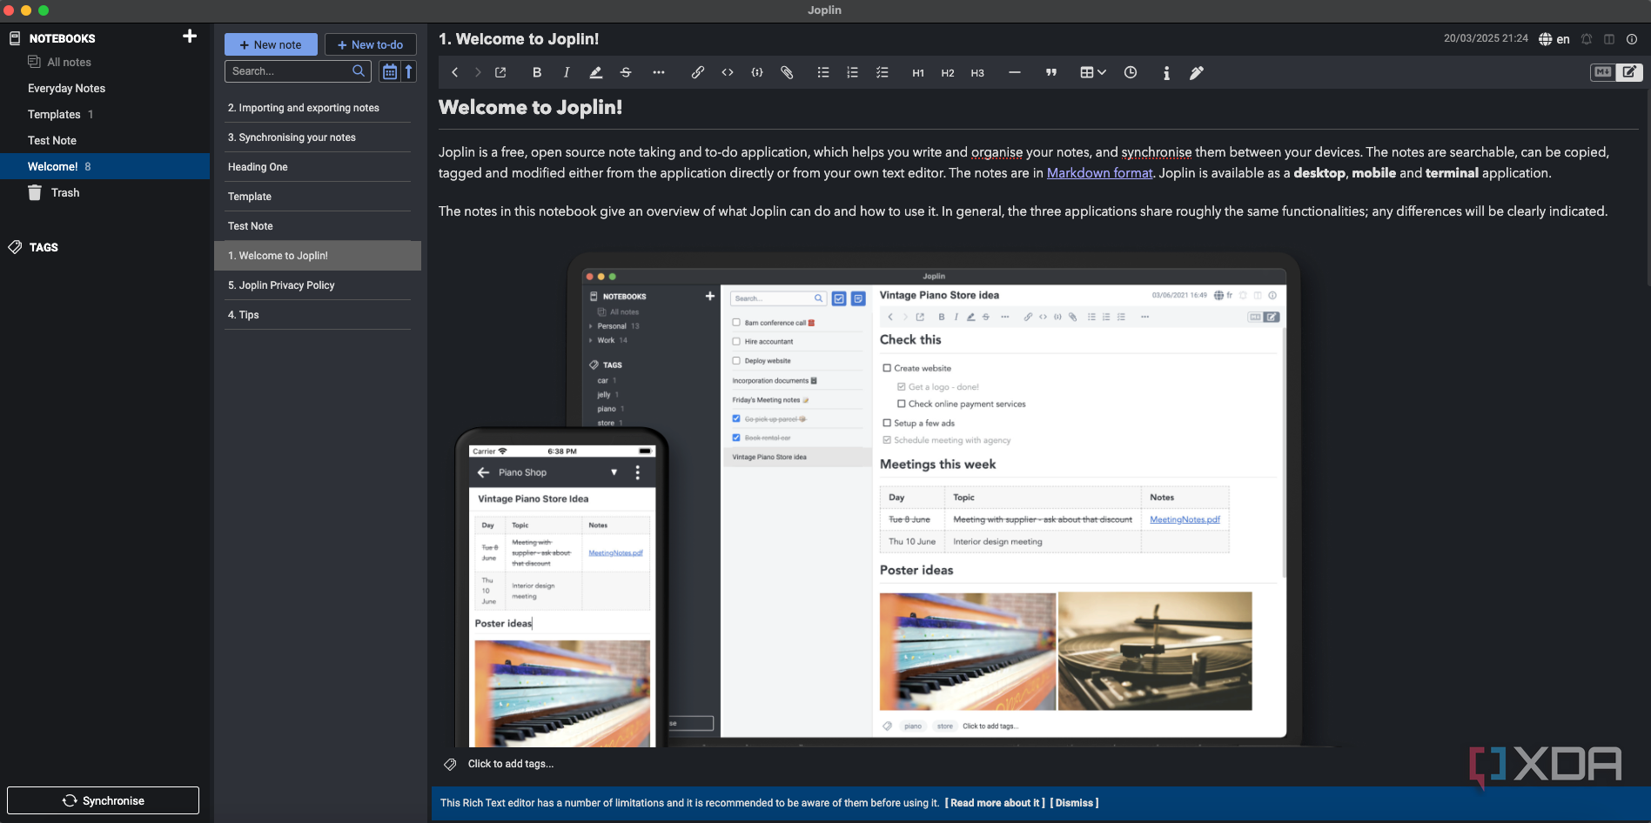1651x823 pixels.
Task: Click the Synchronise button
Action: [104, 800]
